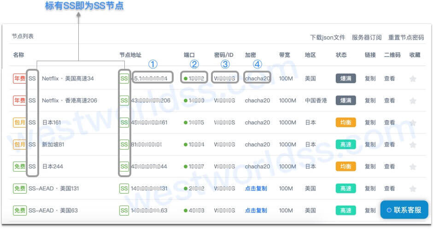Click 重置节点密码 to reset password
Viewport: 433px width, 229px height.
pos(406,38)
